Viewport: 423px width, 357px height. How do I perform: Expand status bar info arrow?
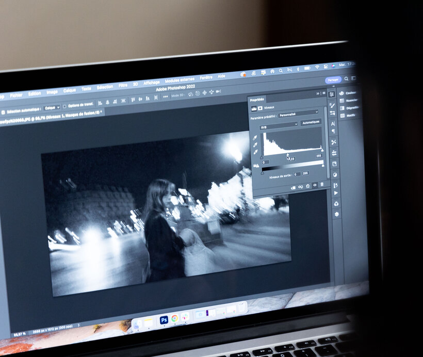click(79, 325)
